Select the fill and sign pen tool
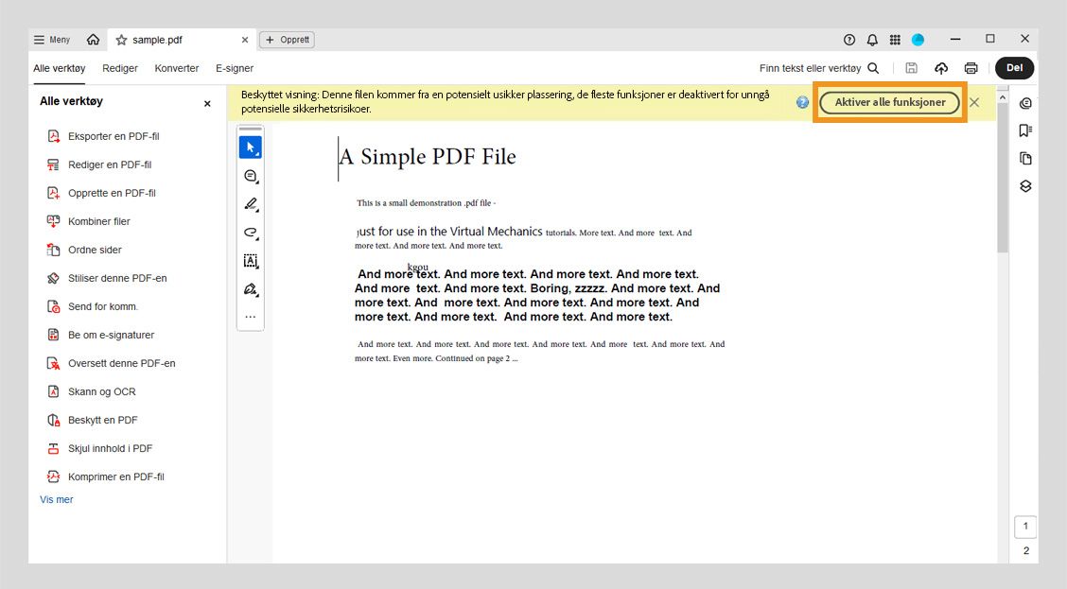The width and height of the screenshot is (1067, 589). pyautogui.click(x=251, y=289)
